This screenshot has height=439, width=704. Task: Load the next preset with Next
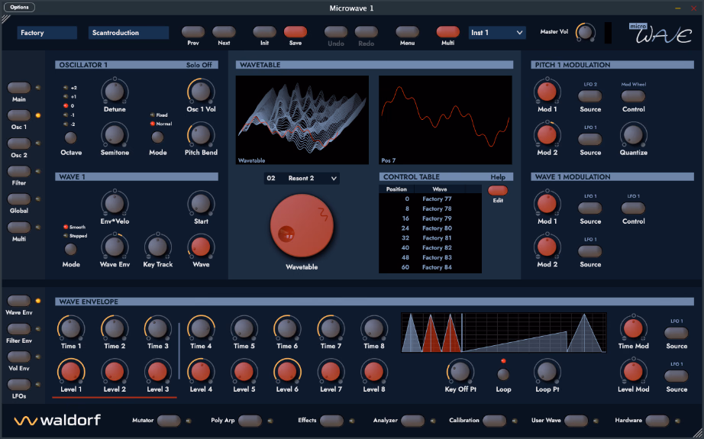[x=224, y=32]
